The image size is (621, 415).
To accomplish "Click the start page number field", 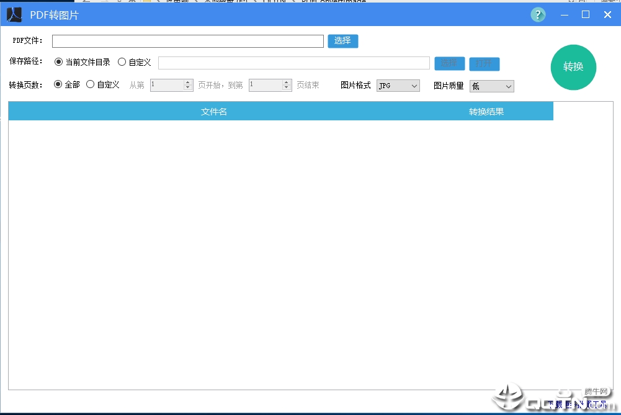I will [x=167, y=85].
